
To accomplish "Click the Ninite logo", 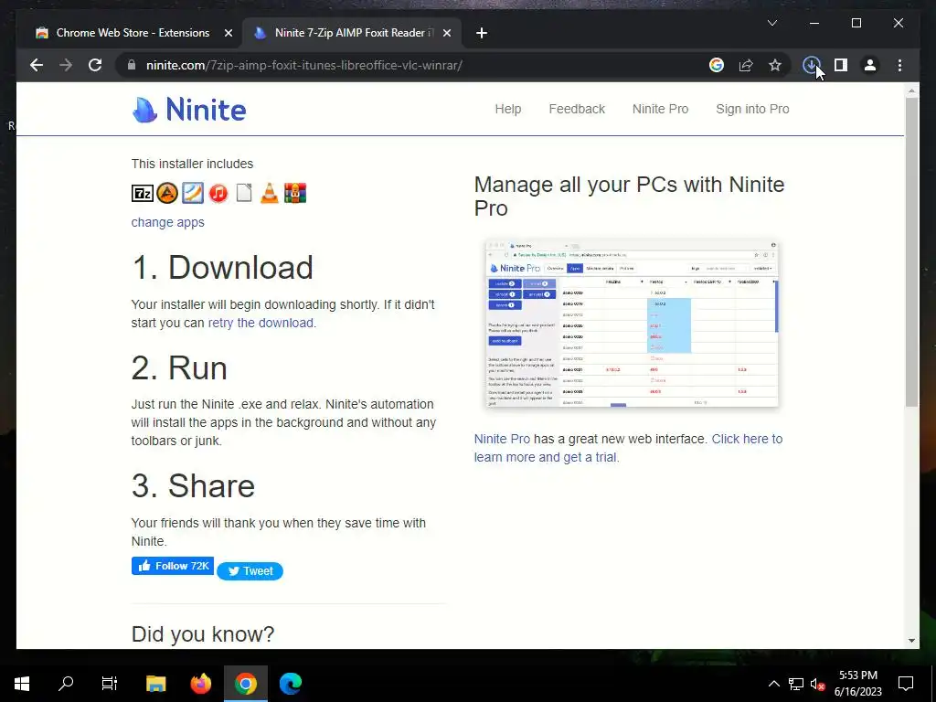I will coord(188,110).
